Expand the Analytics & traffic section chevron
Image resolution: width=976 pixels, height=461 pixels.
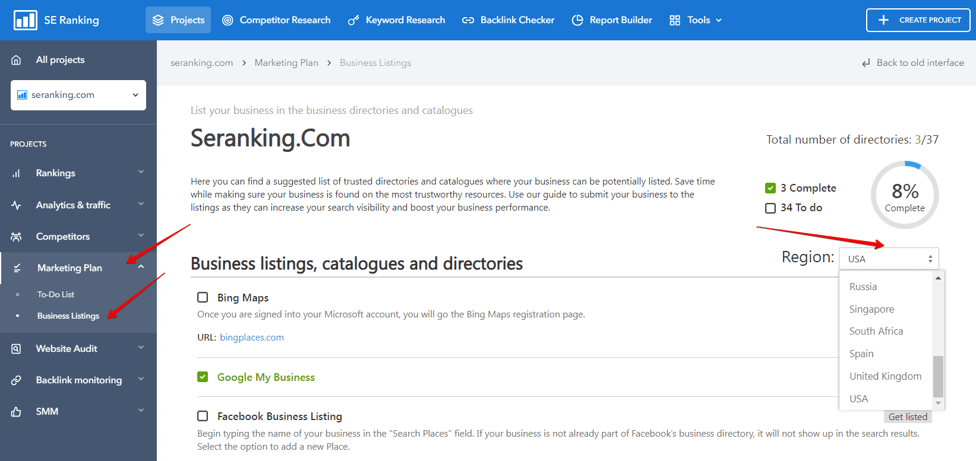tap(141, 204)
